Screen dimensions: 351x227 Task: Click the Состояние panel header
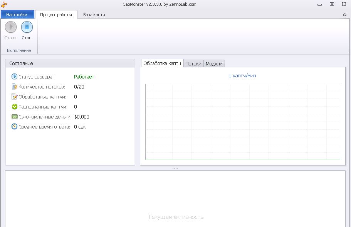tap(70, 63)
